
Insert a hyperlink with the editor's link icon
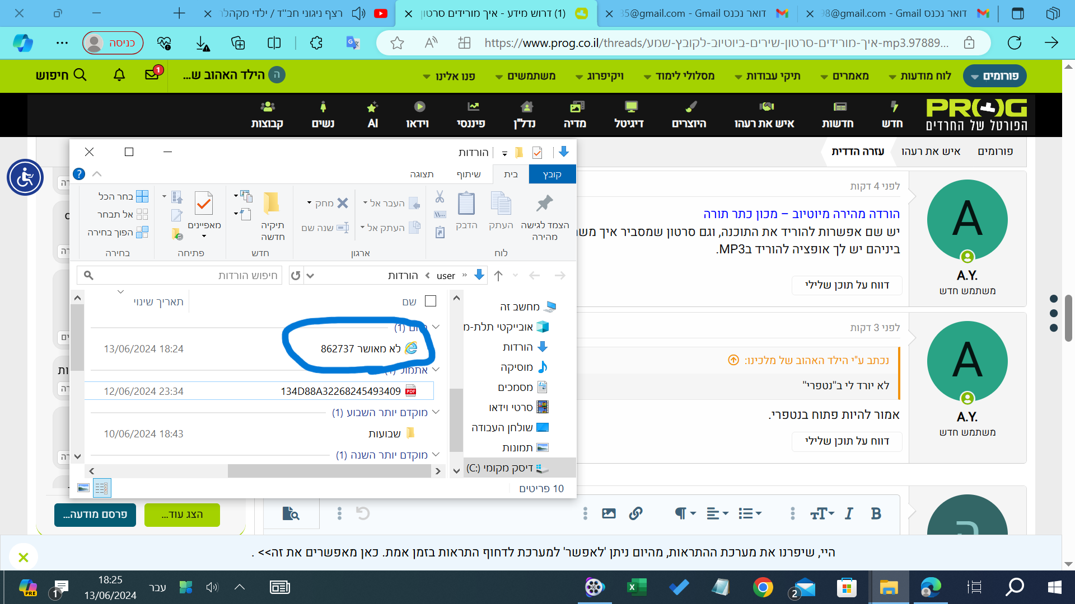pyautogui.click(x=635, y=513)
